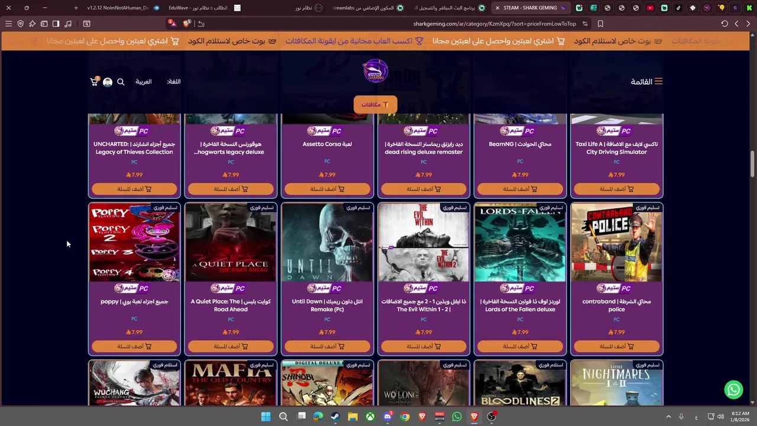Open Xbox app from the taskbar
The width and height of the screenshot is (757, 426).
click(370, 417)
